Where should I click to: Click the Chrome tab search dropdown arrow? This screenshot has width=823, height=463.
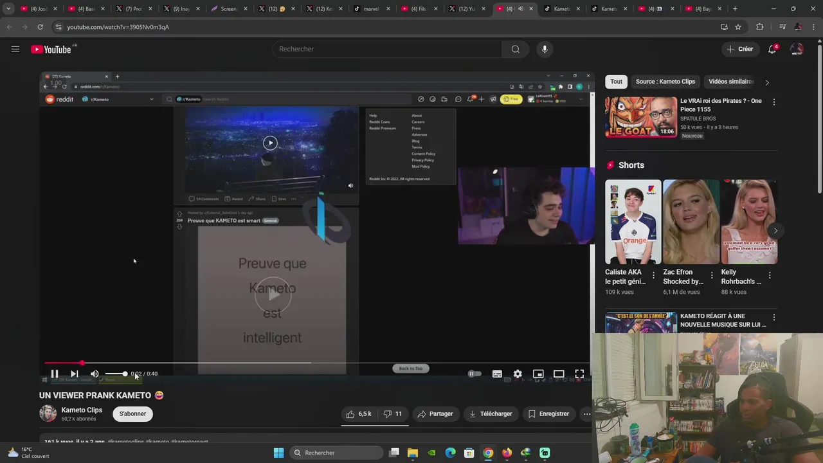8,9
